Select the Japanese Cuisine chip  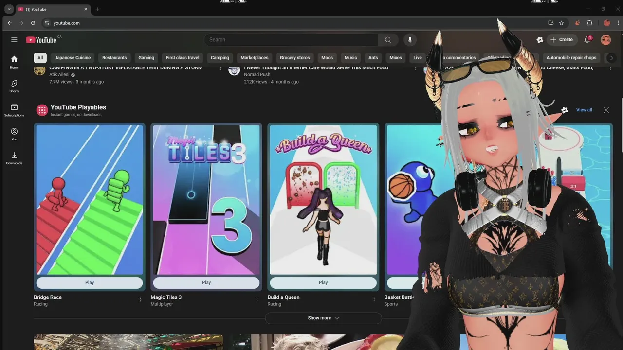pos(73,57)
